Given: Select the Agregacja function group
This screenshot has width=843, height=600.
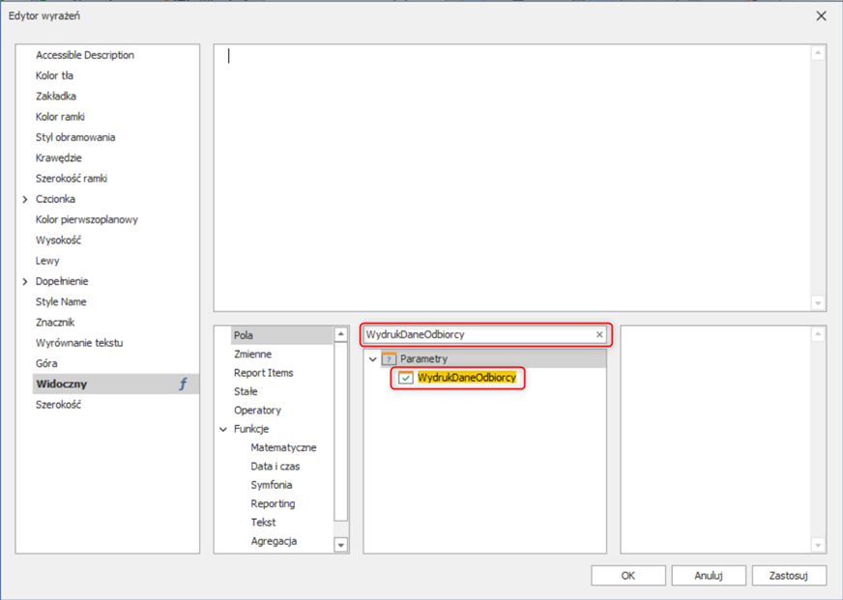Looking at the screenshot, I should (x=274, y=541).
